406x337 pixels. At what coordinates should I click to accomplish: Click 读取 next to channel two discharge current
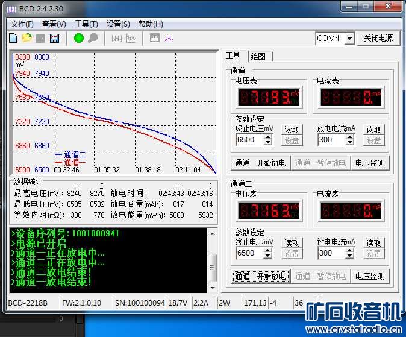click(x=373, y=243)
